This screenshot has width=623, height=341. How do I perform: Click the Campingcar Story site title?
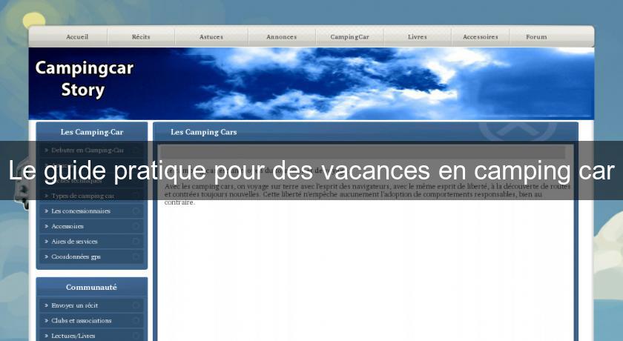(84, 79)
